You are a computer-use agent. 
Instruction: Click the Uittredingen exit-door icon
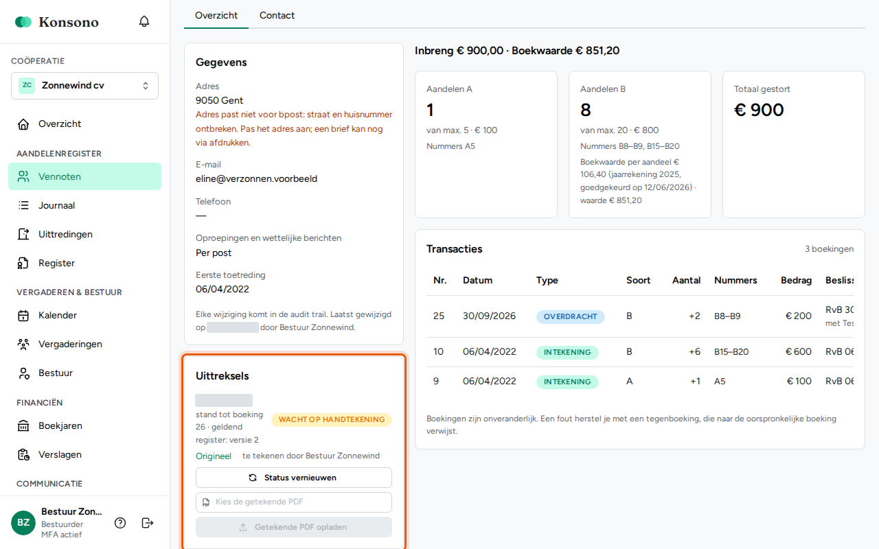[23, 234]
